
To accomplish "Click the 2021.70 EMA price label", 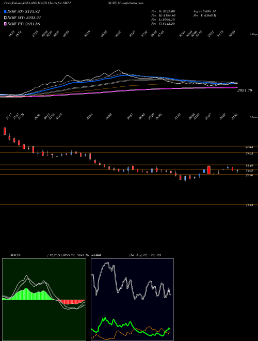I will coord(245,90).
